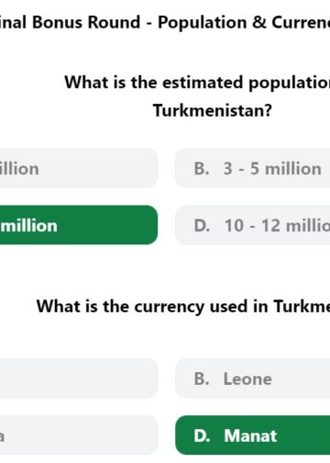Choose the green highlighted "Manat" answer
The height and width of the screenshot is (463, 330).
click(252, 435)
